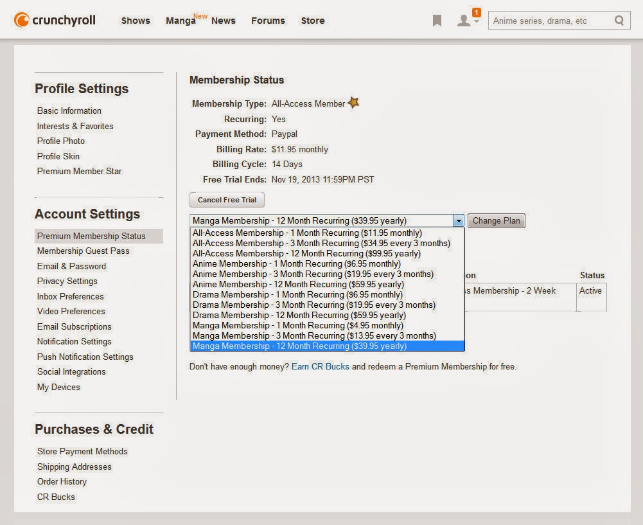Pick Drama Membership 12 Month Recurring
Image resolution: width=643 pixels, height=525 pixels.
(x=327, y=315)
